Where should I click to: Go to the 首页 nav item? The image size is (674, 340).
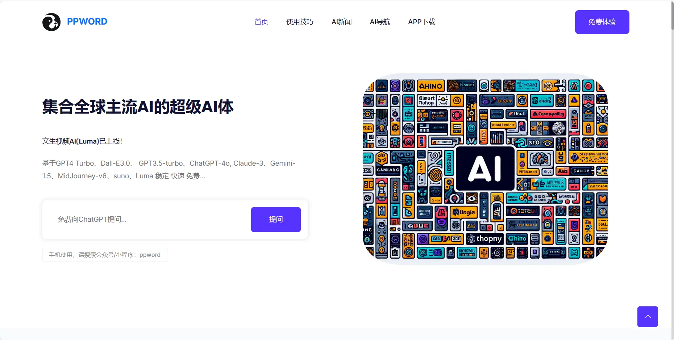pyautogui.click(x=261, y=22)
